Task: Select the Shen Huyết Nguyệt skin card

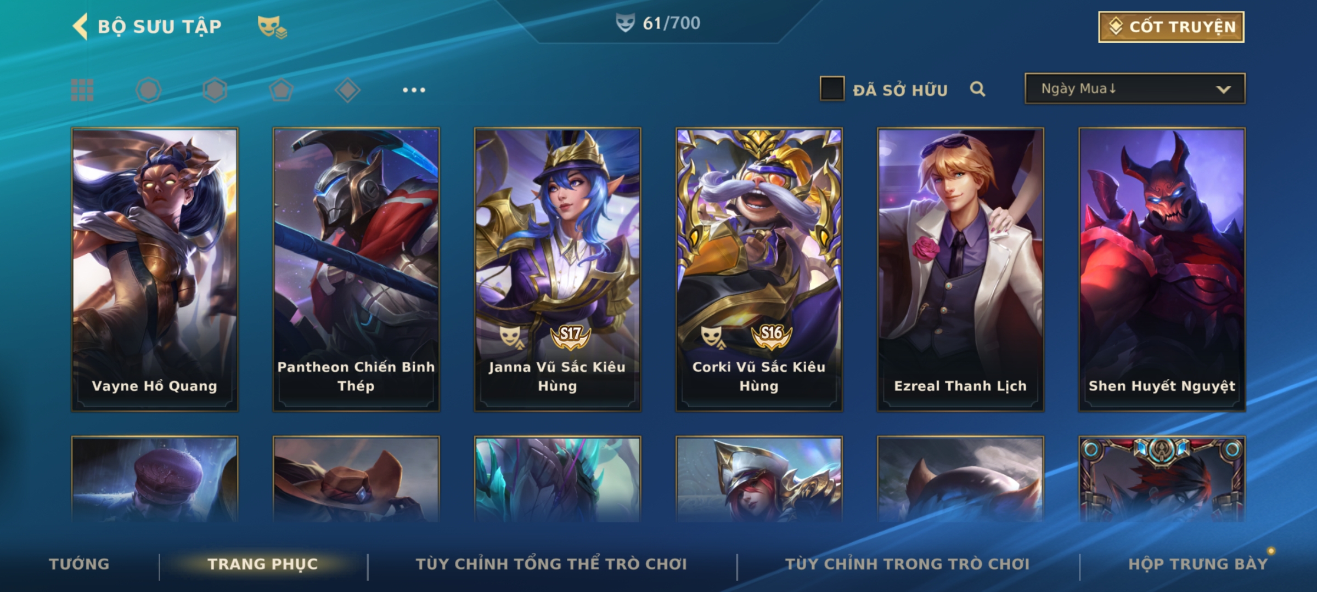Action: point(1162,270)
